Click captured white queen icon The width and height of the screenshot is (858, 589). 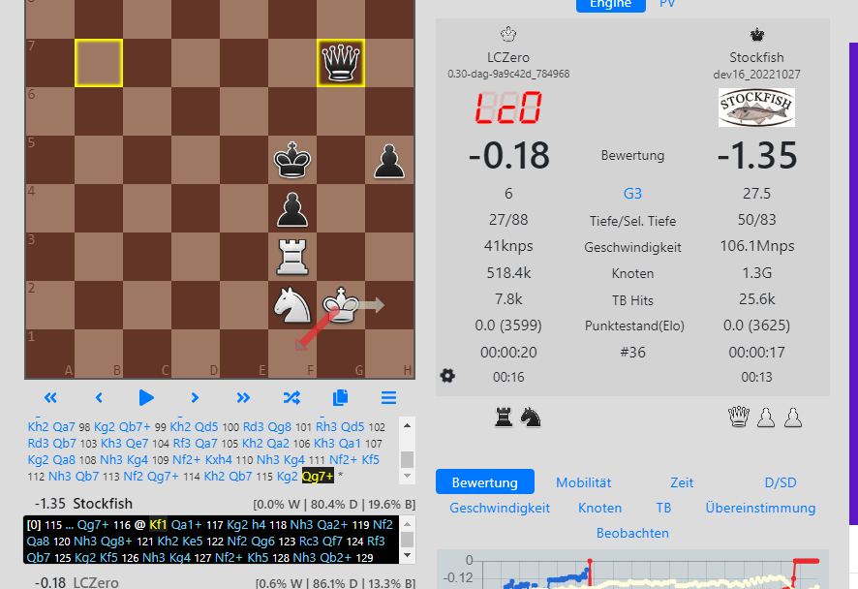tap(739, 418)
